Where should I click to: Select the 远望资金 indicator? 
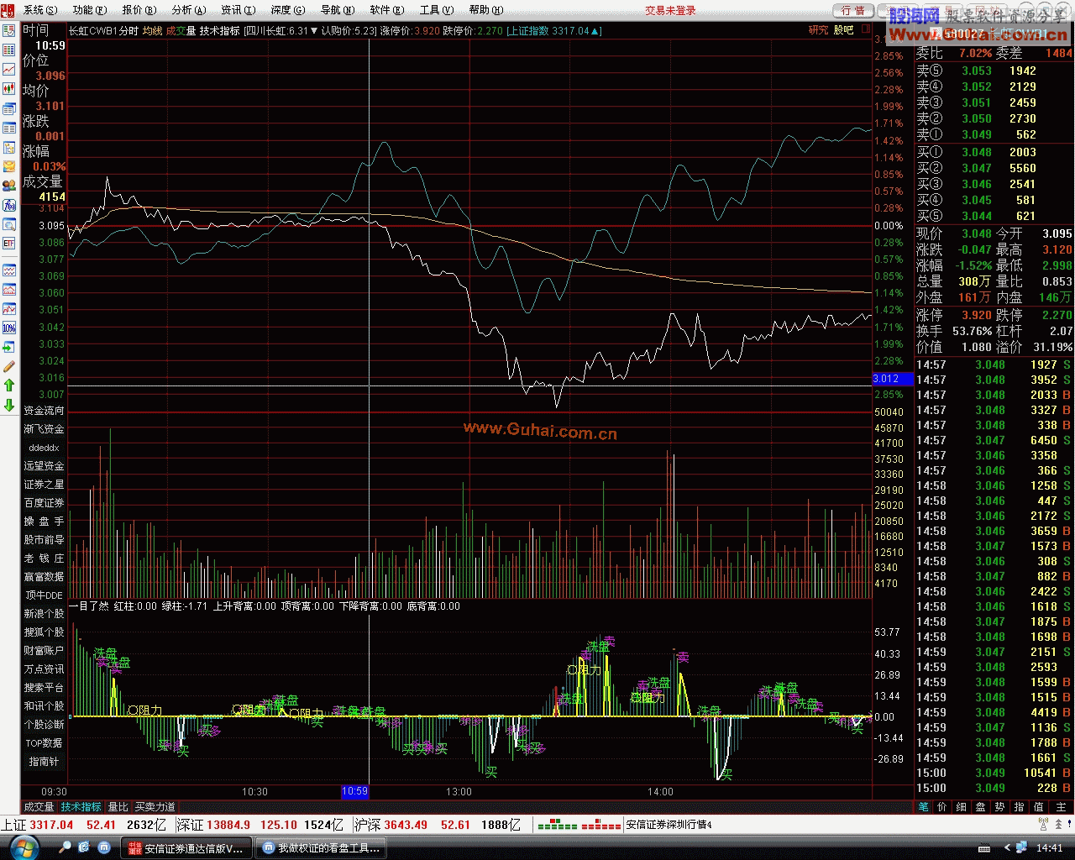[44, 466]
